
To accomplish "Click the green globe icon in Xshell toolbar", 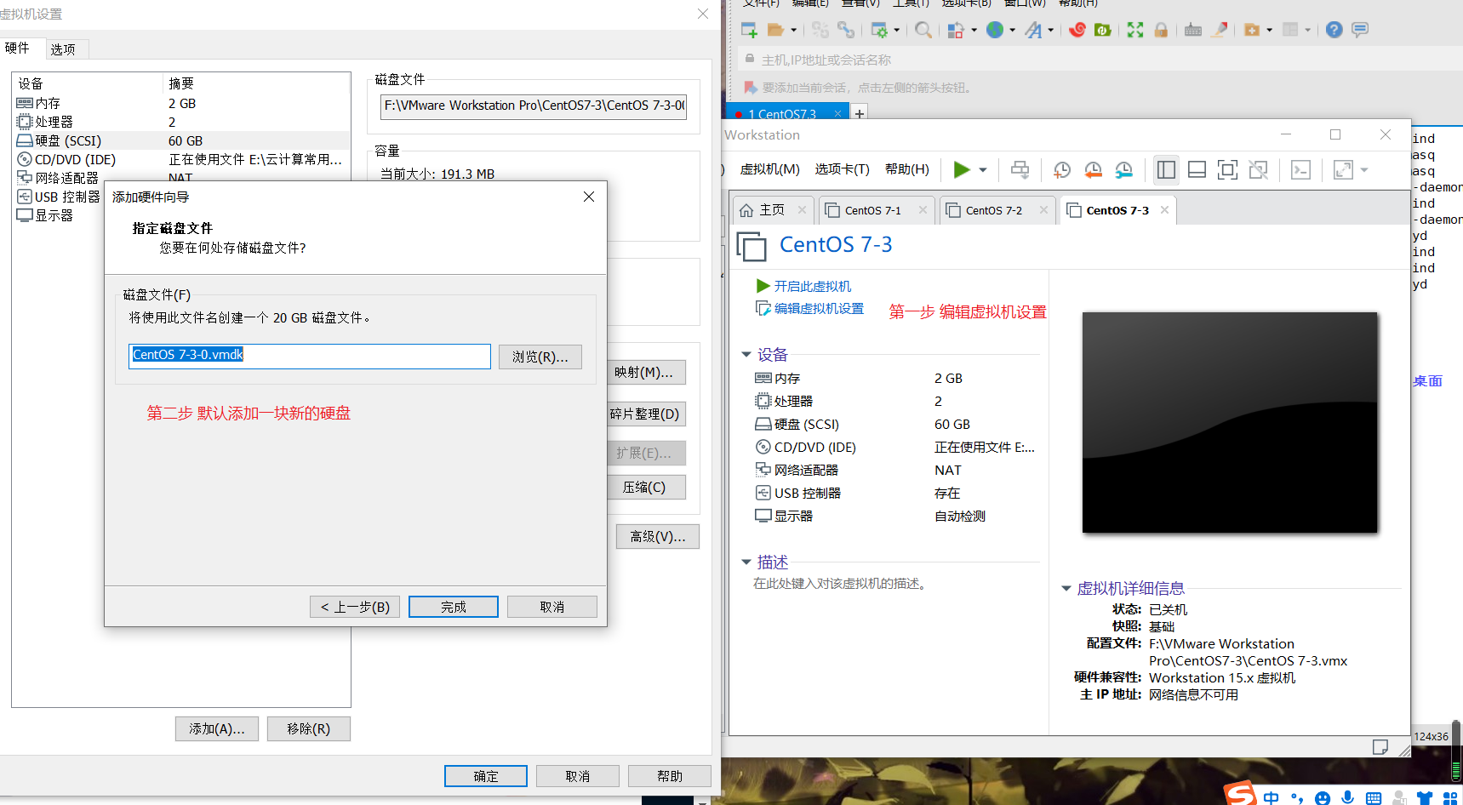I will [x=995, y=30].
